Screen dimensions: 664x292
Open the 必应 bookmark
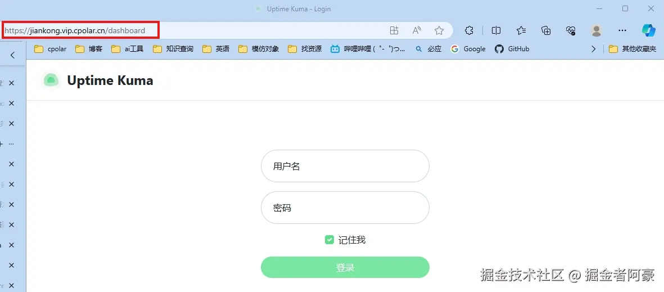[428, 49]
